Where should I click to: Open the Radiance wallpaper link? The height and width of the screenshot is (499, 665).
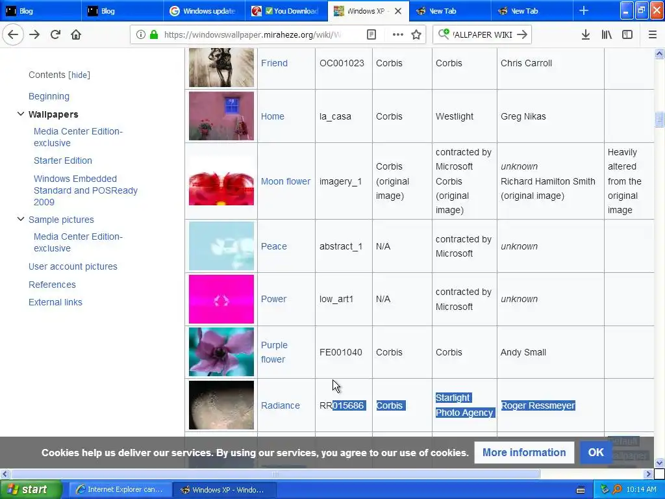pos(281,405)
